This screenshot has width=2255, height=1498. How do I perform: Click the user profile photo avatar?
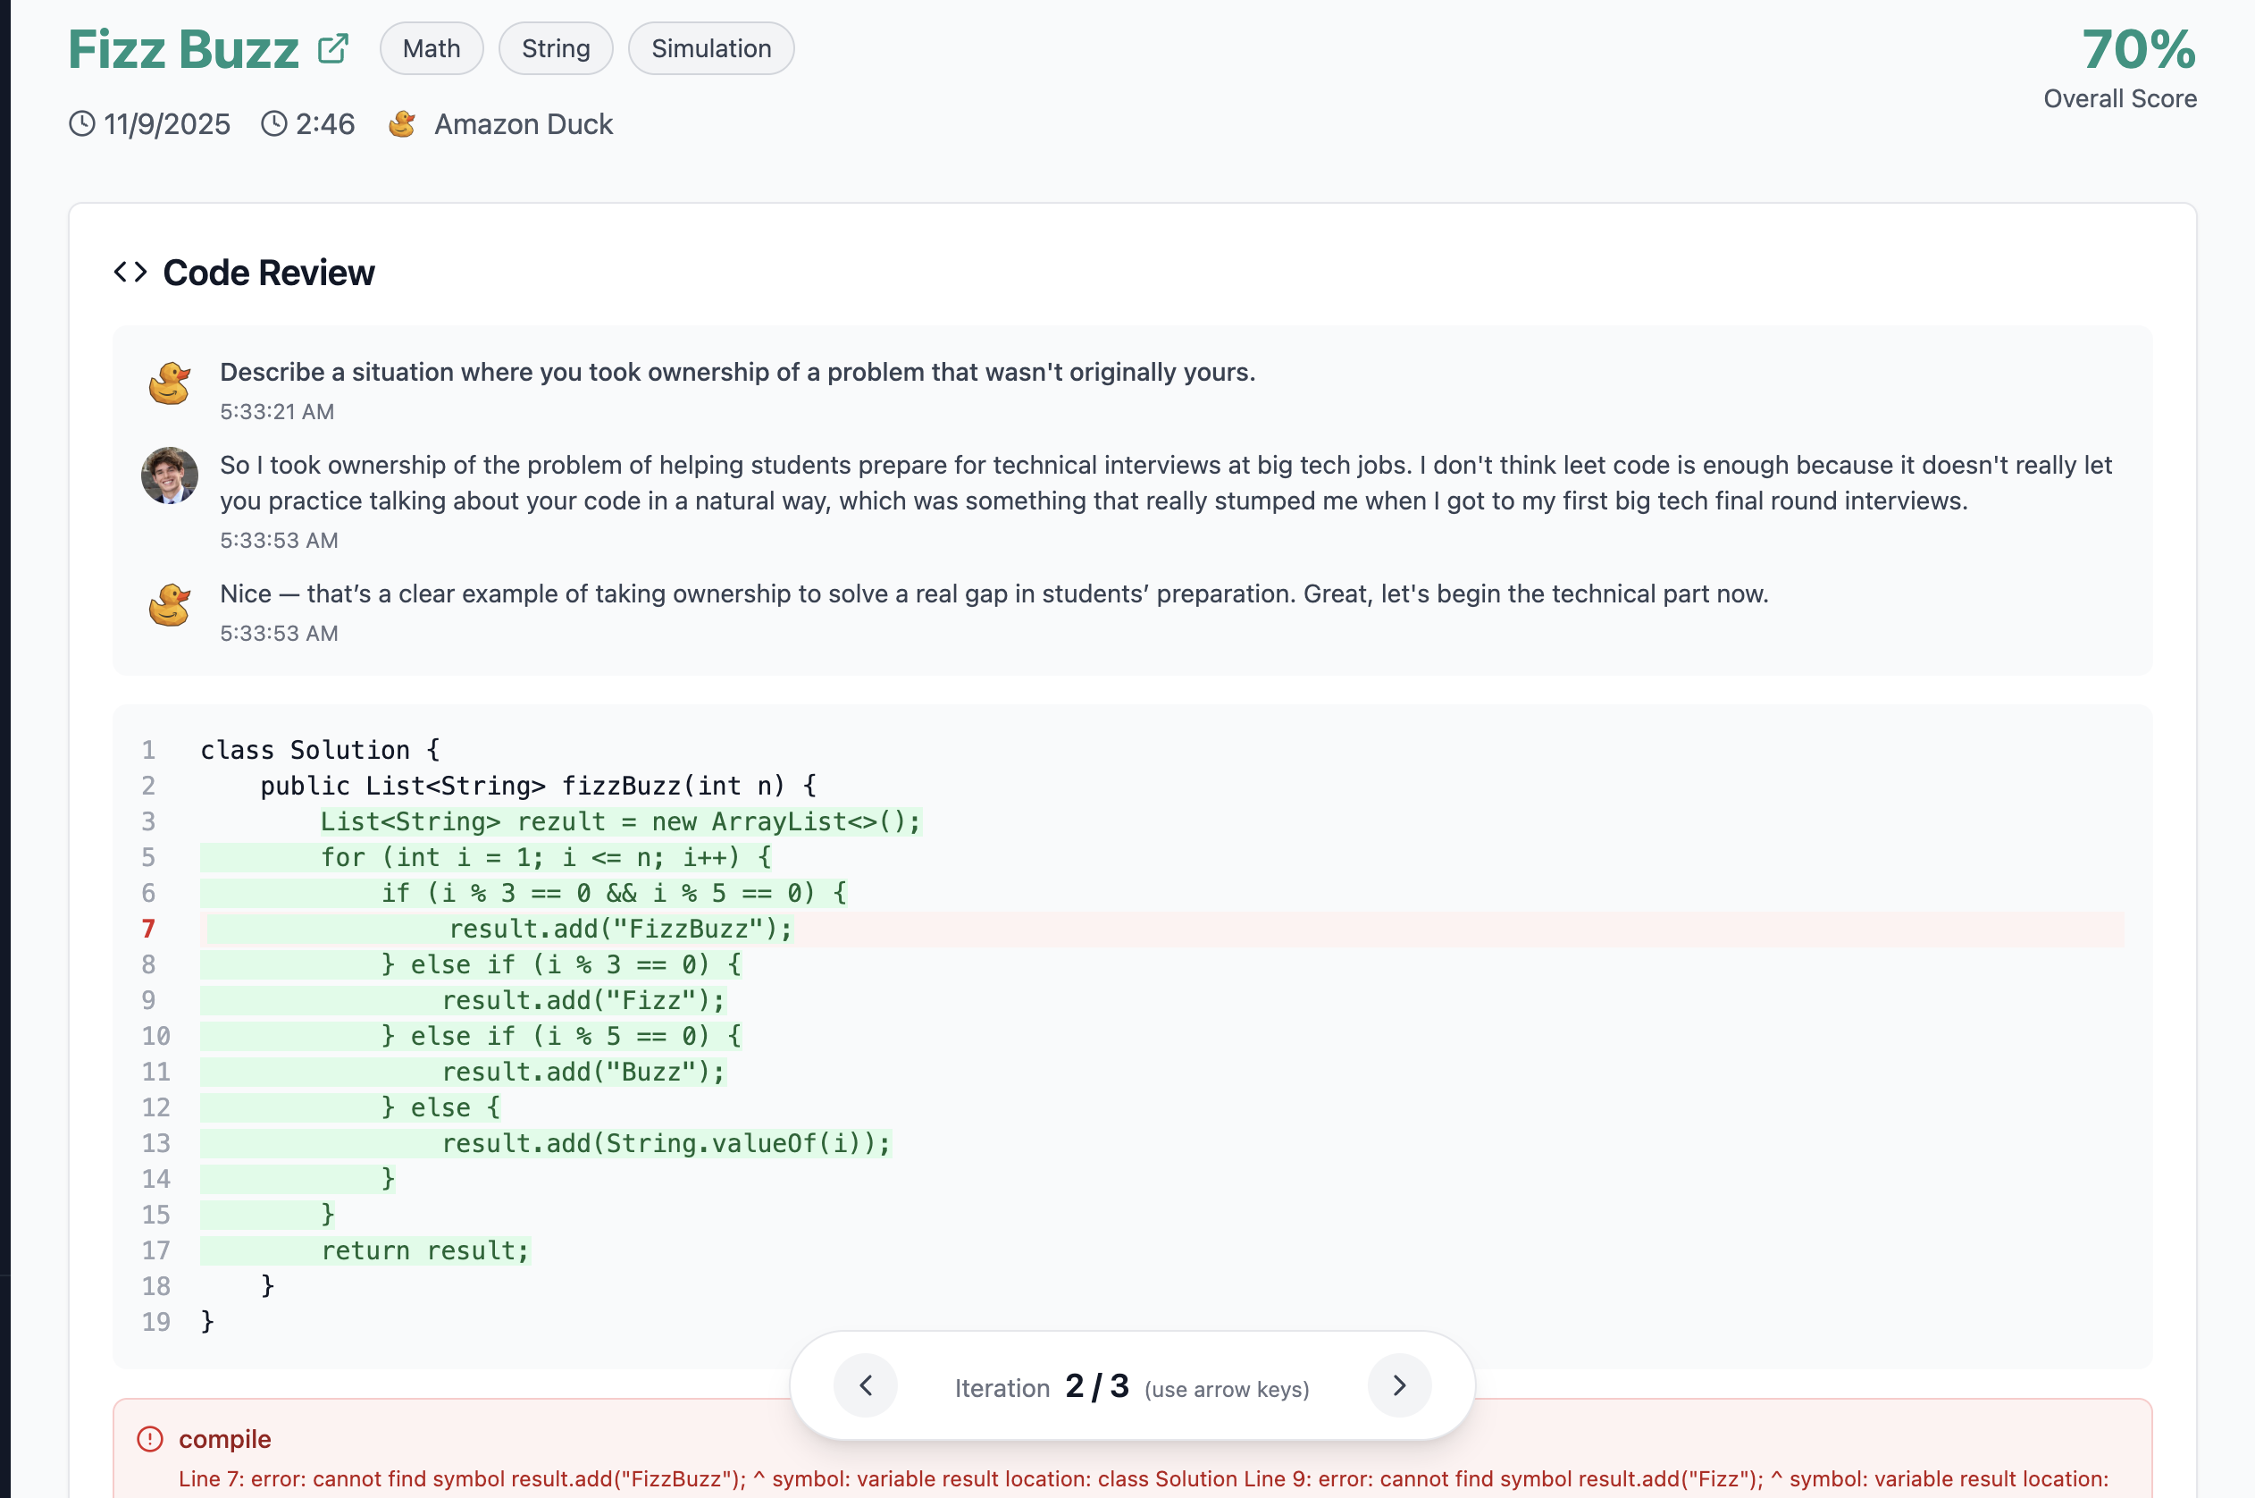170,475
